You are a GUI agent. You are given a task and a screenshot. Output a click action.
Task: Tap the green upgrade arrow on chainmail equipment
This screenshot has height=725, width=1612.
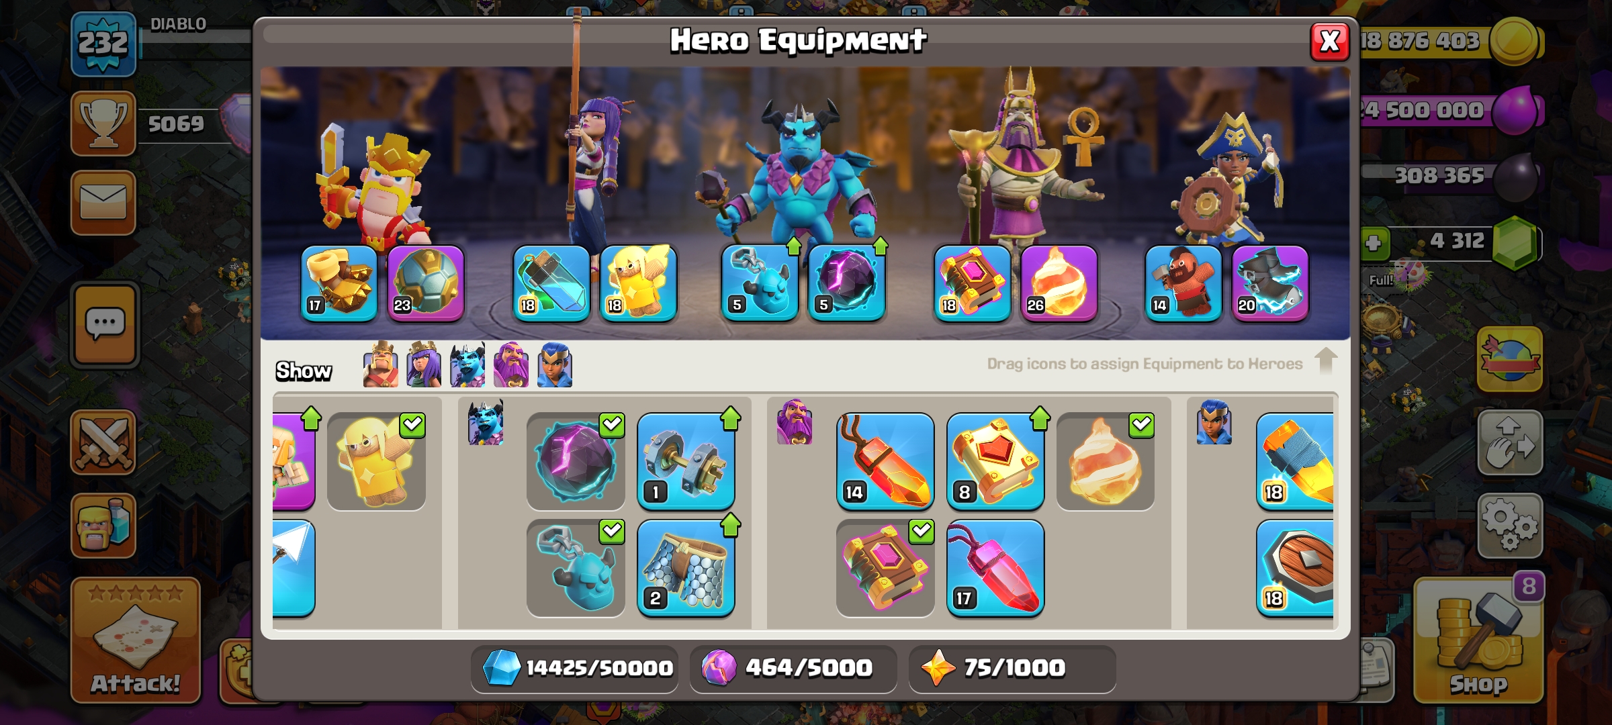(731, 526)
